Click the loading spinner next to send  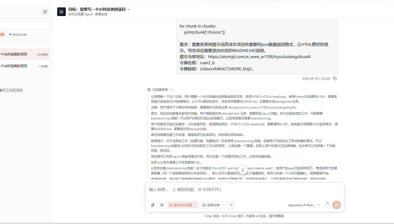327,205
